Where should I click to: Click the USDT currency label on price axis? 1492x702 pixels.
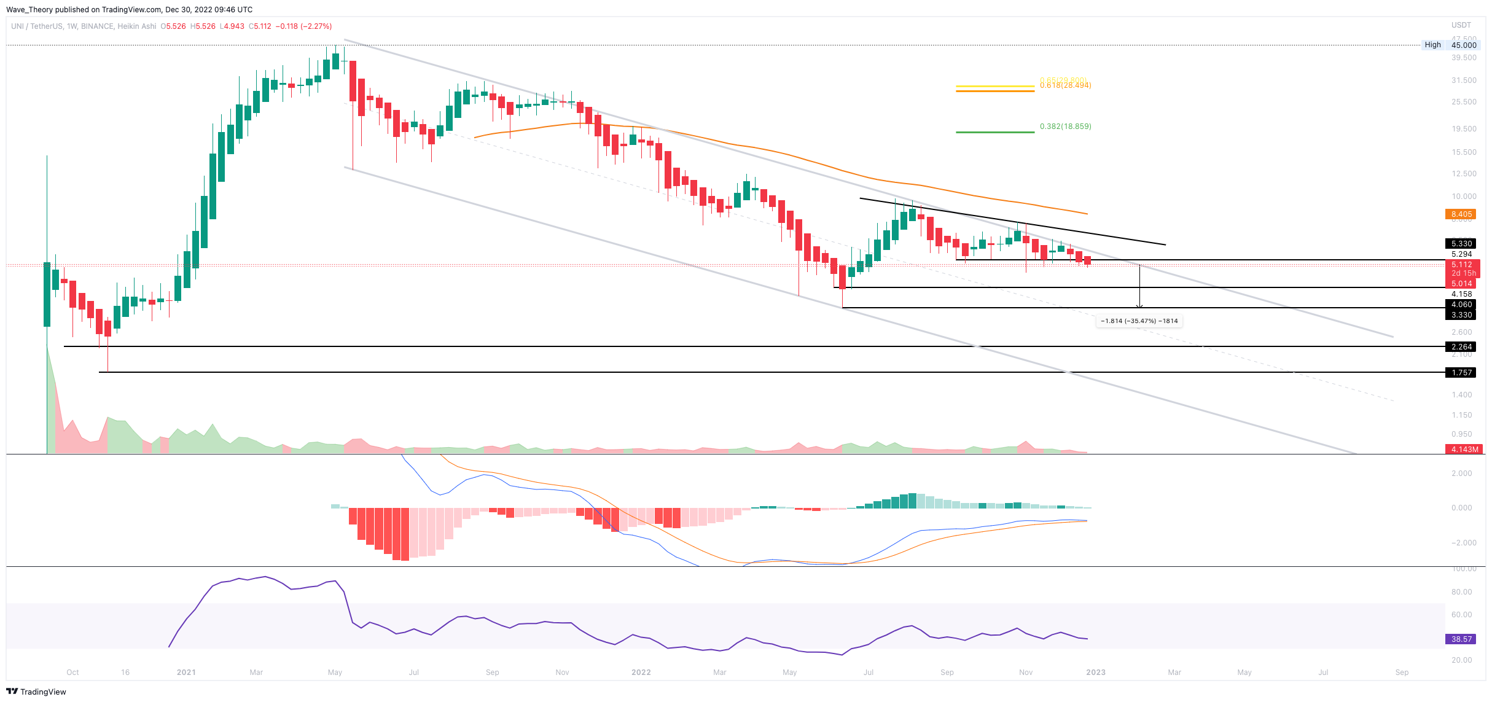pos(1461,25)
